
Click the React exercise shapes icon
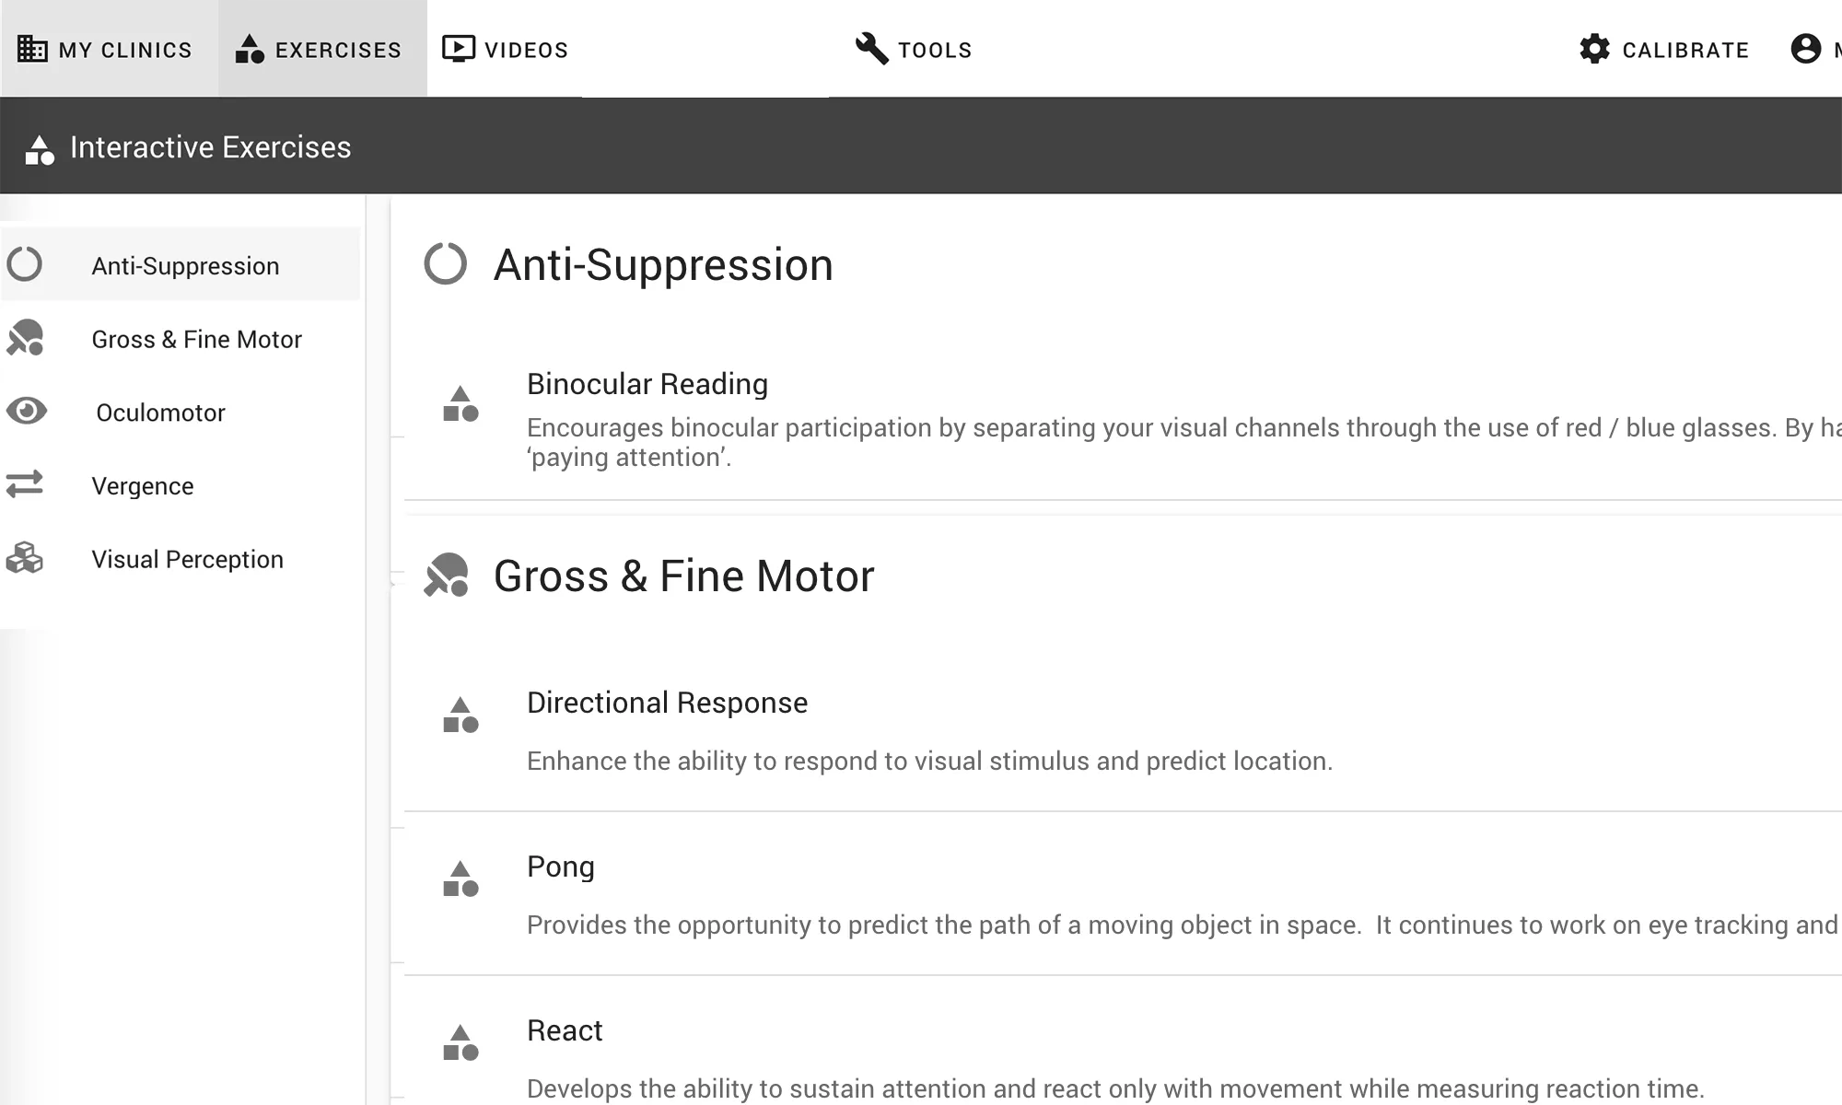click(x=460, y=1043)
